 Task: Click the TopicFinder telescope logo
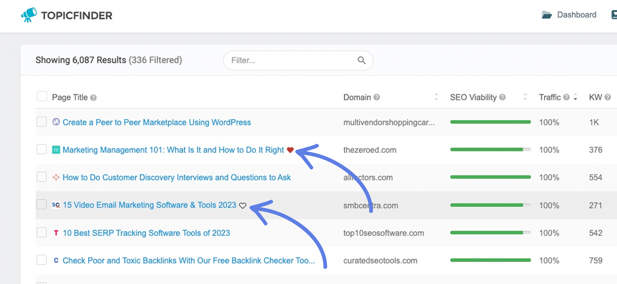tap(29, 15)
